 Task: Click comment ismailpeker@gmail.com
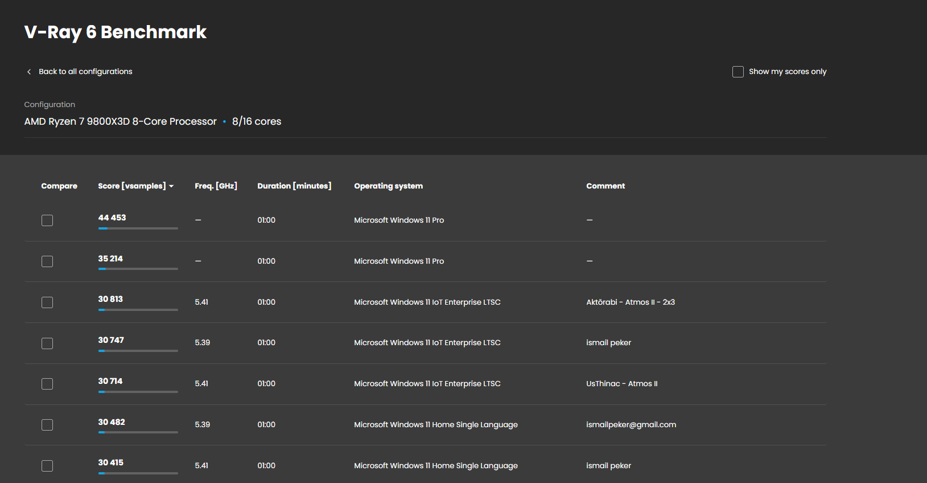[631, 425]
